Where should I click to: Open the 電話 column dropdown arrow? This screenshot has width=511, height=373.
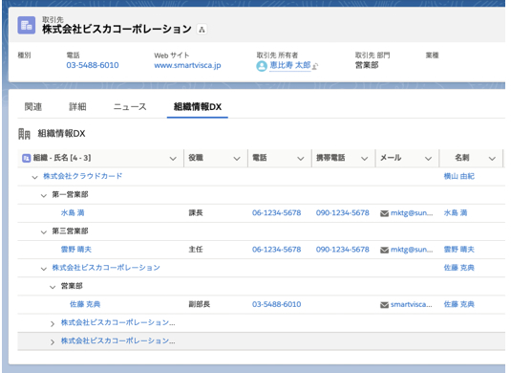click(301, 159)
